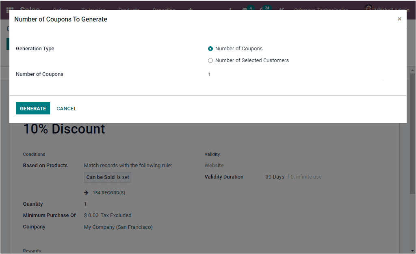Screen dimensions: 416x254
Task: Click the GENERATE button
Action: click(32, 108)
